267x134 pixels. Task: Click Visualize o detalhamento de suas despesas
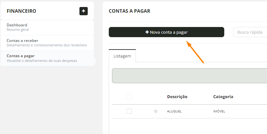click(42, 61)
